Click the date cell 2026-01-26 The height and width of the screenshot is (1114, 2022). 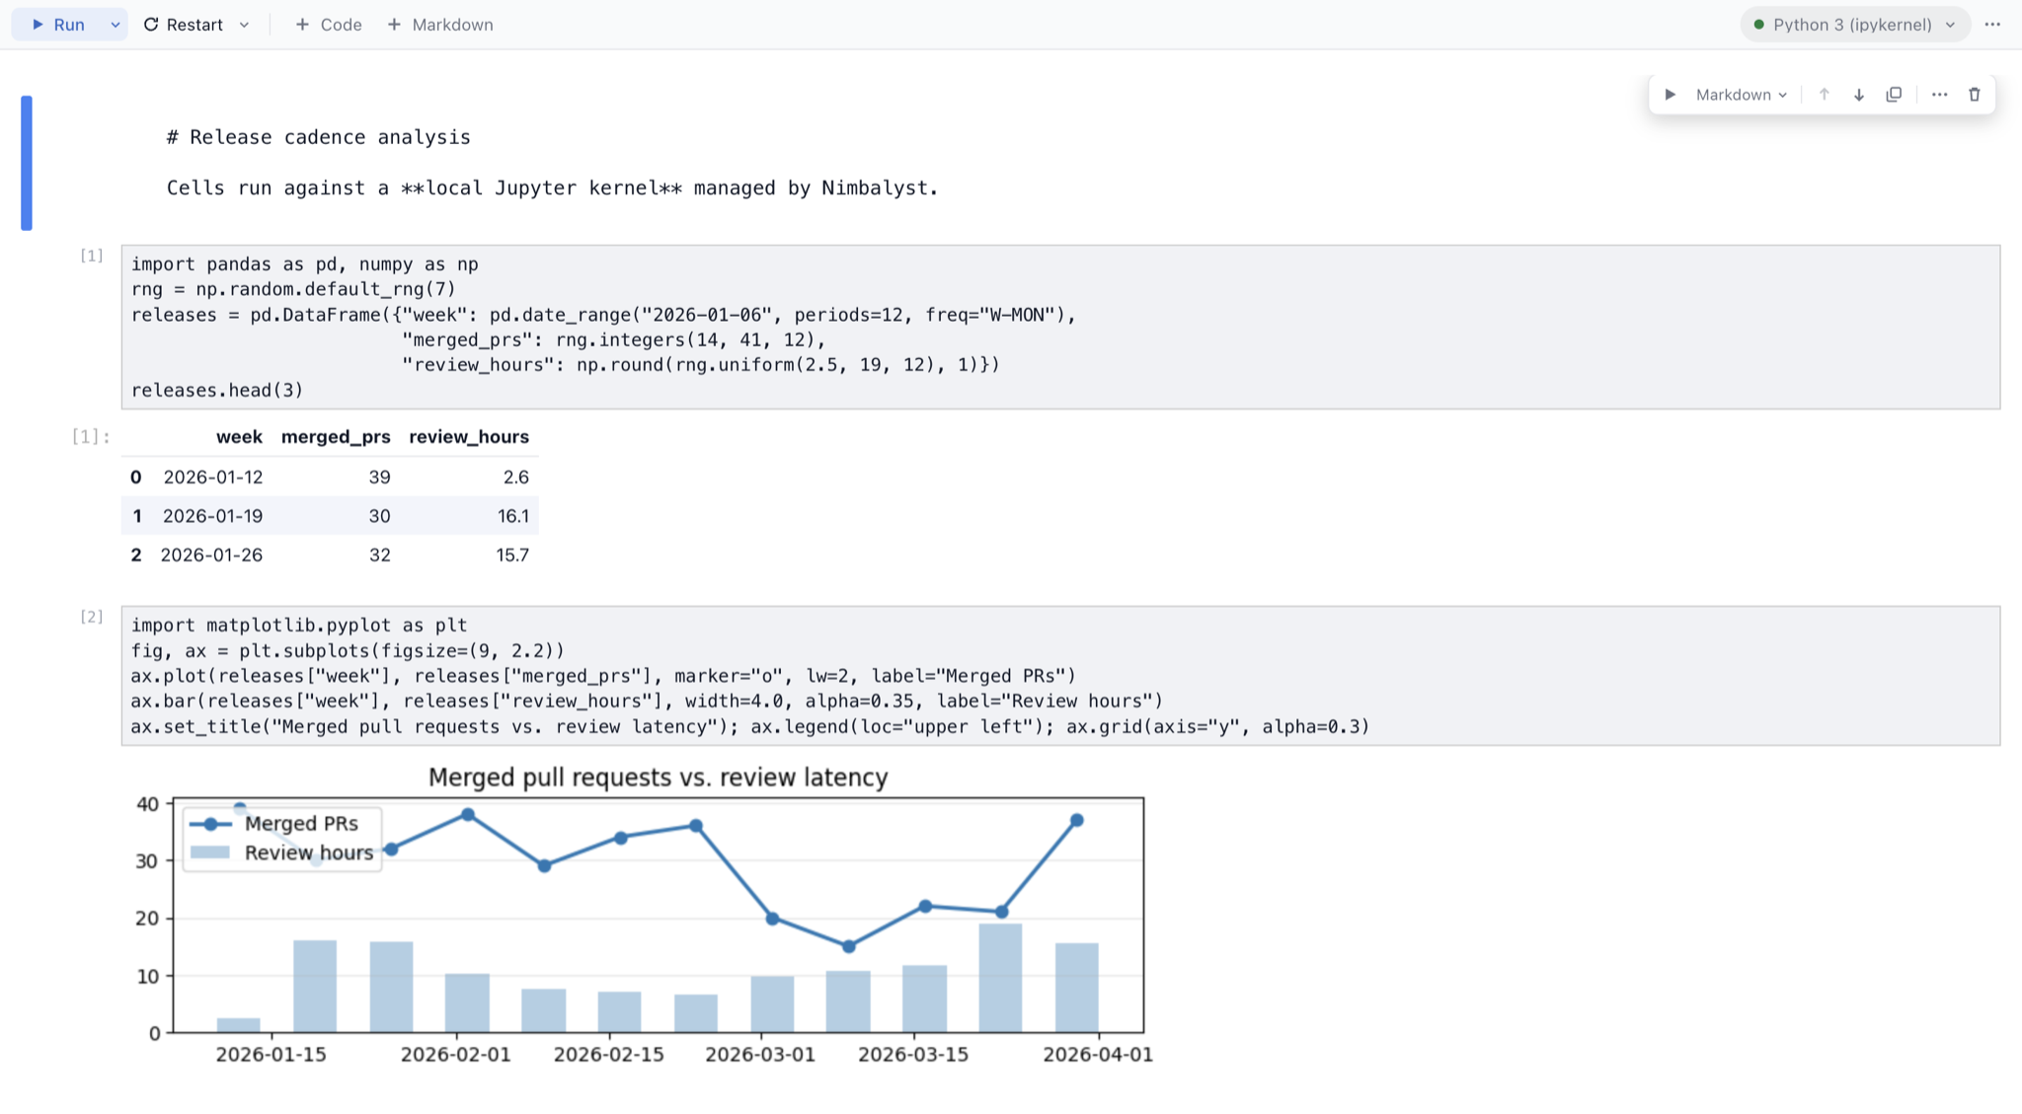coord(211,556)
